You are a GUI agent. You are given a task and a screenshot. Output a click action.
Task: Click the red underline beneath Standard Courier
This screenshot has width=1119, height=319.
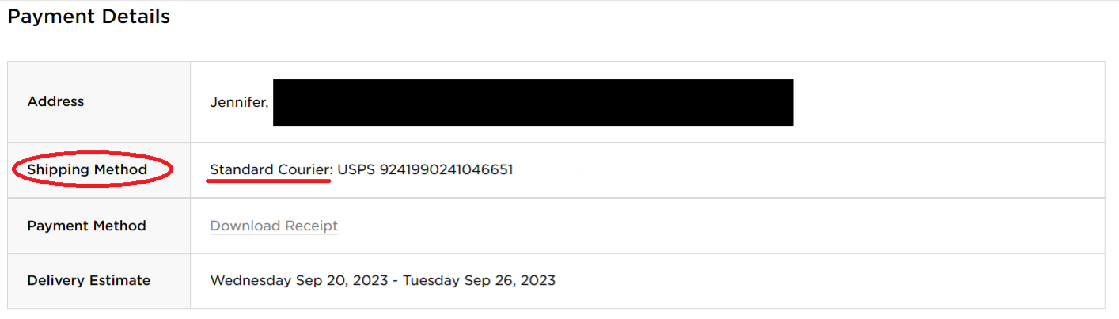tap(267, 180)
